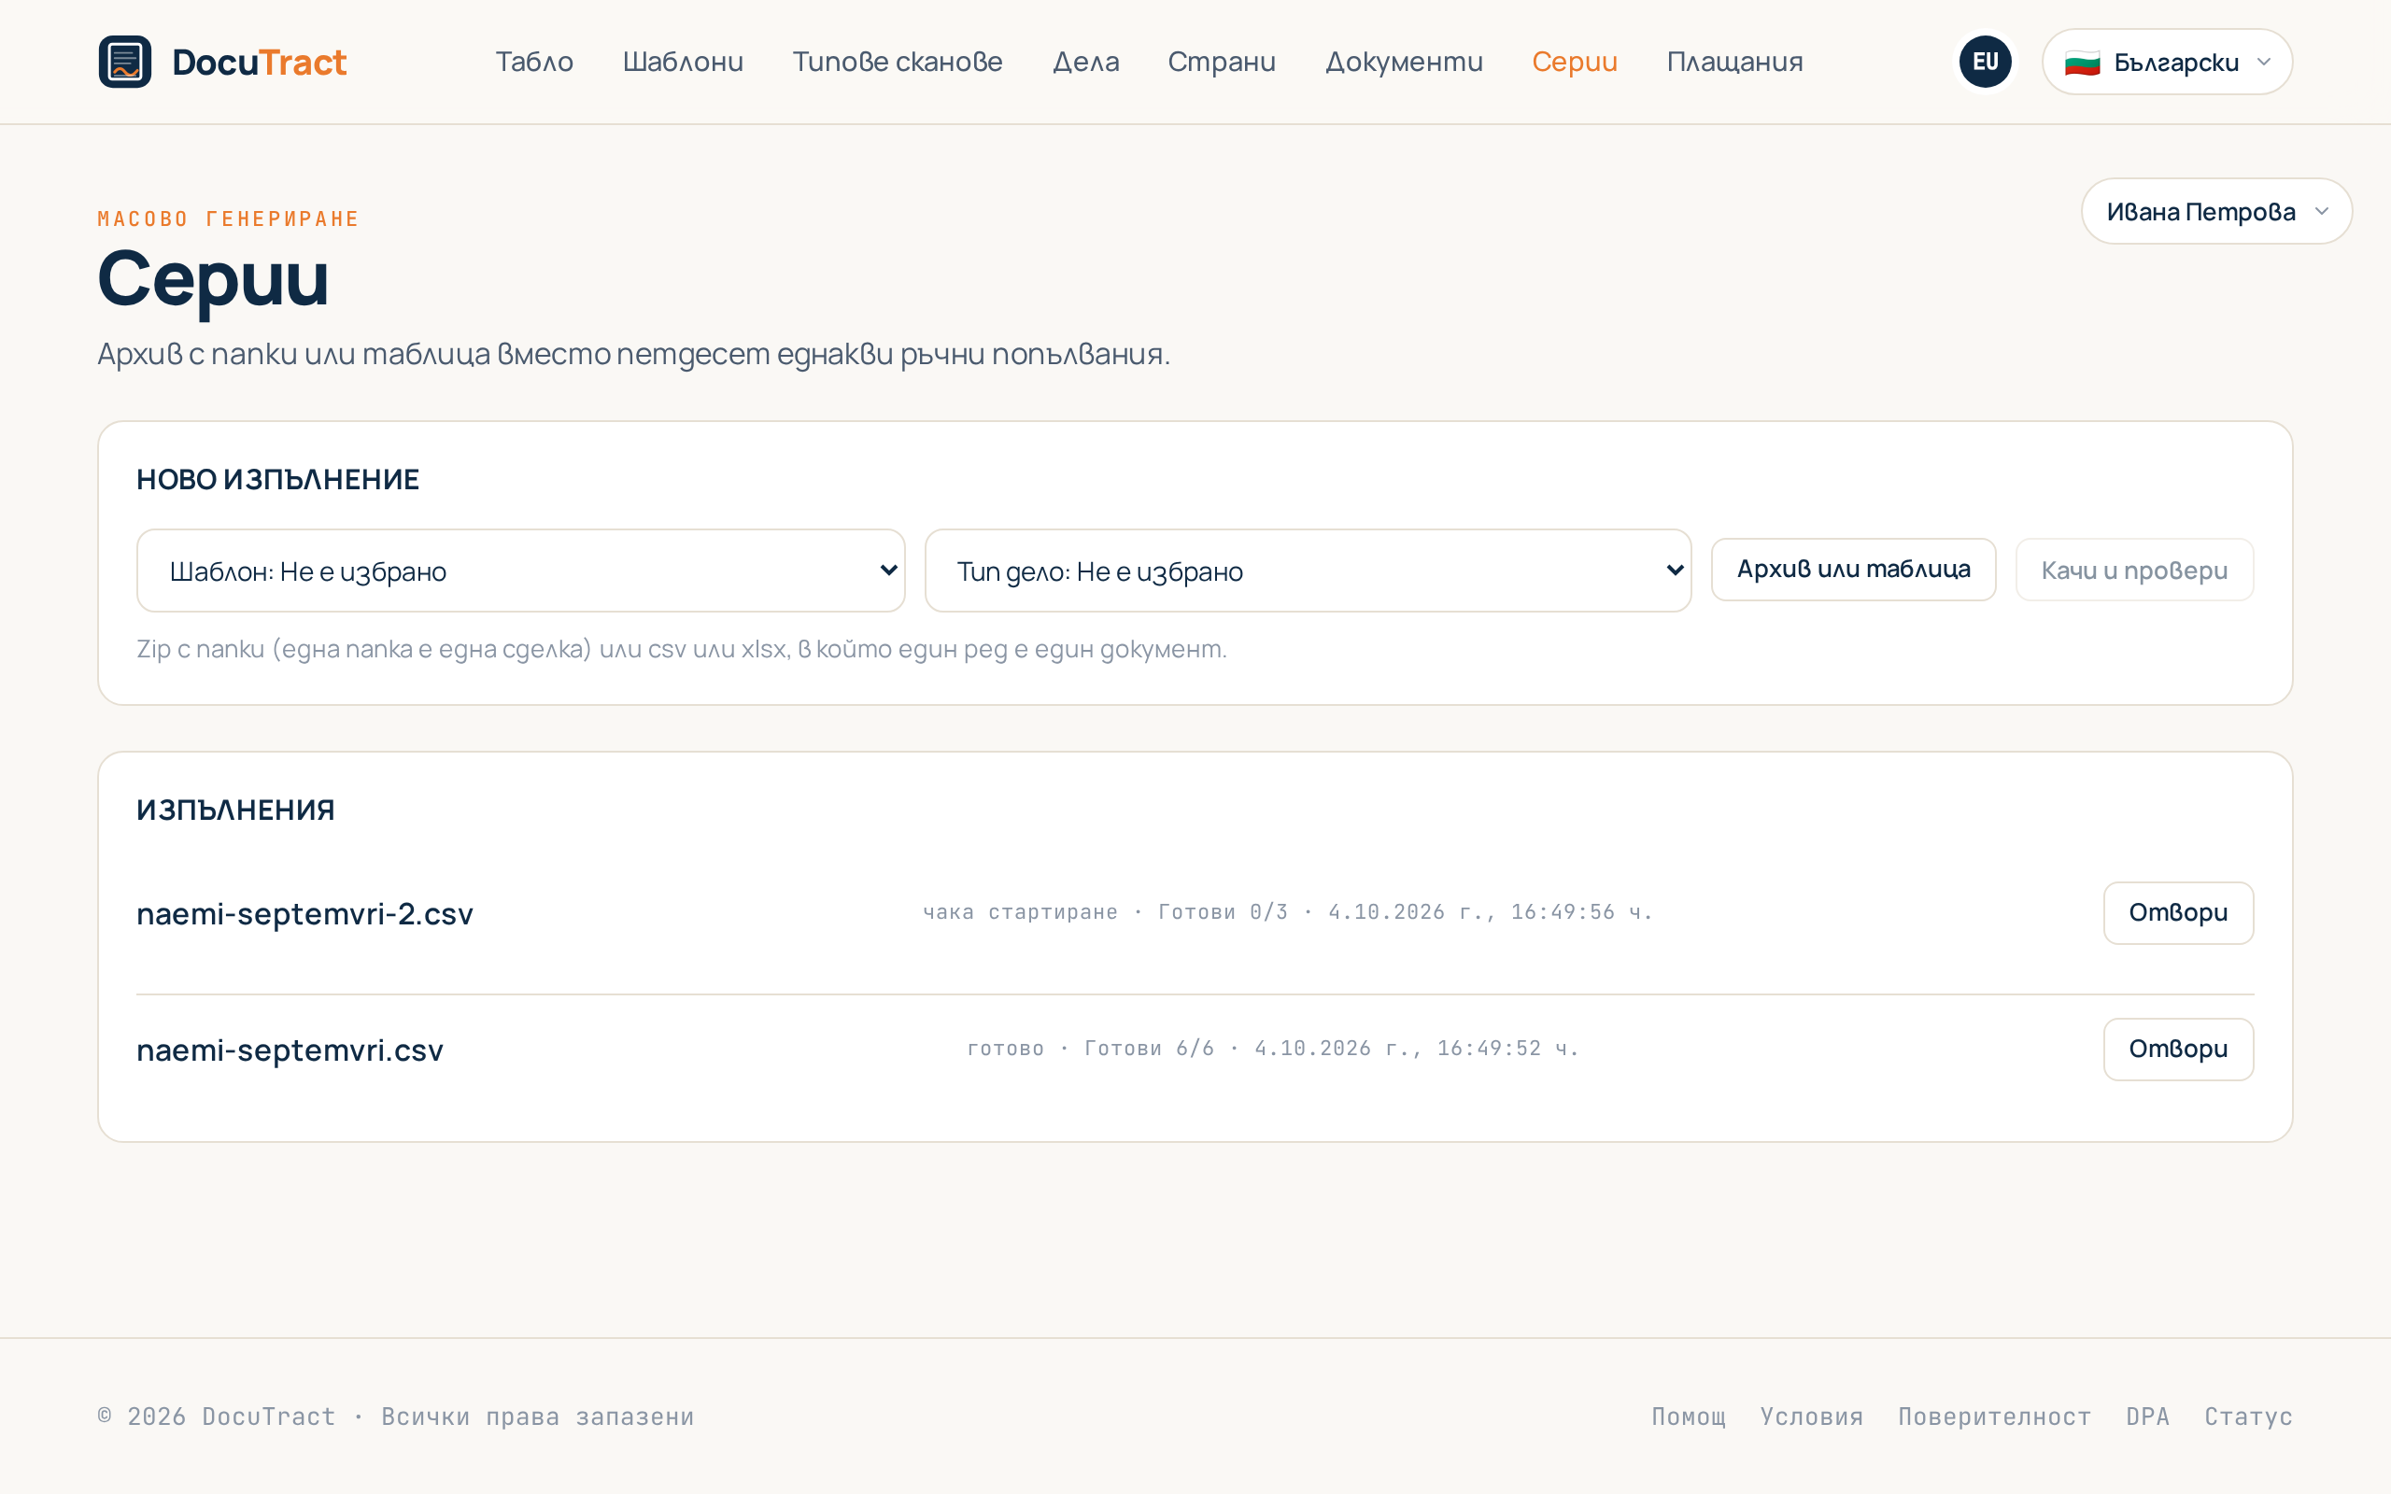Open the Тип дело select box
This screenshot has width=2391, height=1494.
1308,571
